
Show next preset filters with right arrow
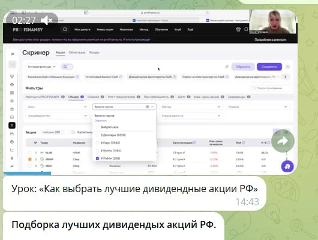(286, 77)
